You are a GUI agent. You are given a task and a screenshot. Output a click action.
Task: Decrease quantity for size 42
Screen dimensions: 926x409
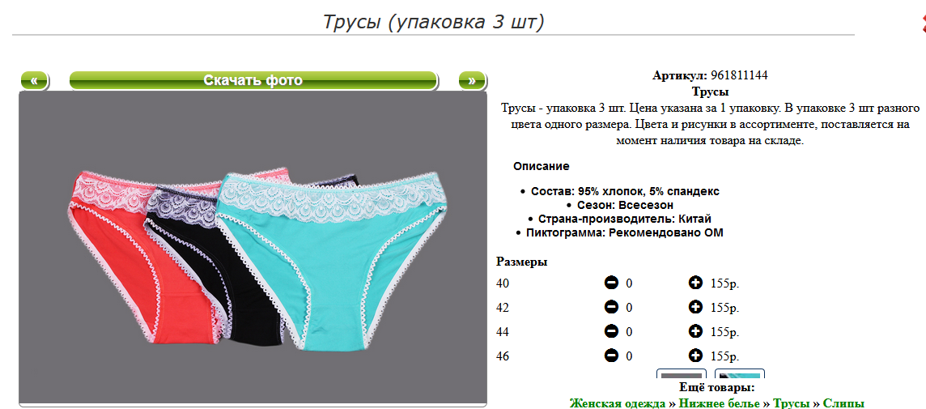611,307
